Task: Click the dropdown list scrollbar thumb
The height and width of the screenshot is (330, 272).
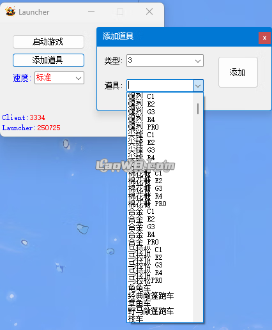Action: point(198,109)
